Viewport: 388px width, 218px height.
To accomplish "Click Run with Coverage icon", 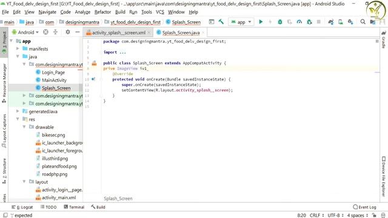I will coord(290,22).
